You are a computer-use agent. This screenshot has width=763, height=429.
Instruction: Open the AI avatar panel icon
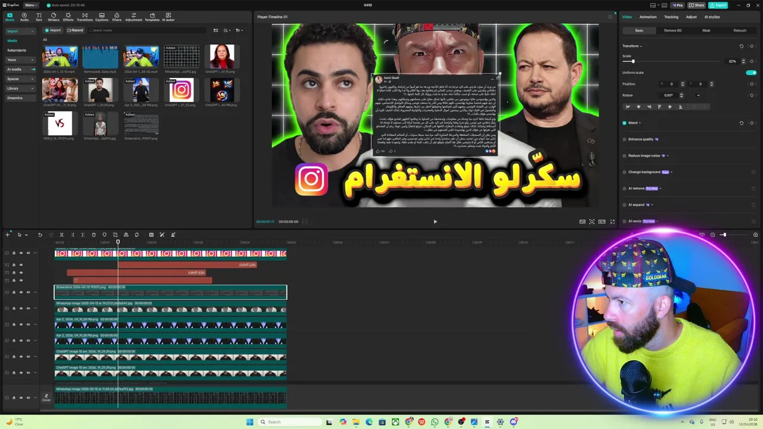[x=168, y=17]
